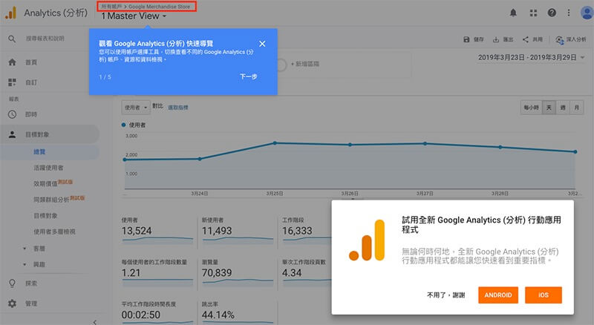Open the customization dashboard icon
This screenshot has width=594, height=325.
click(x=12, y=82)
